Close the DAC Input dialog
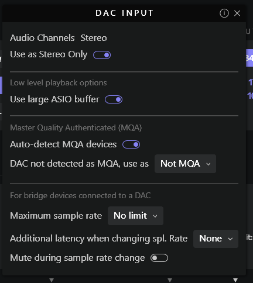 237,13
